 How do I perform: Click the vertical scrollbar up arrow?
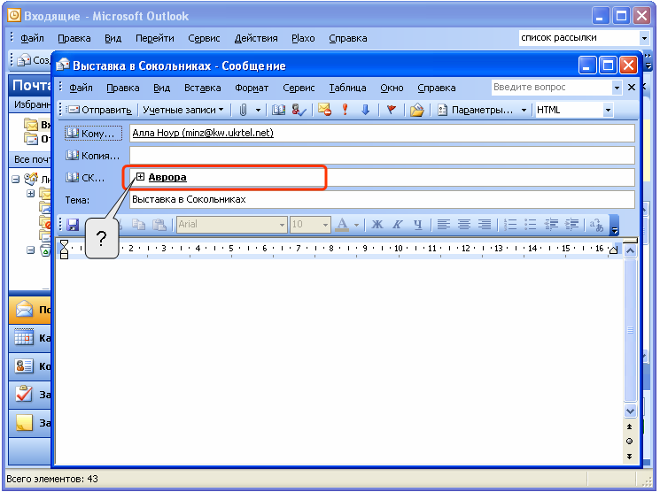click(x=630, y=251)
